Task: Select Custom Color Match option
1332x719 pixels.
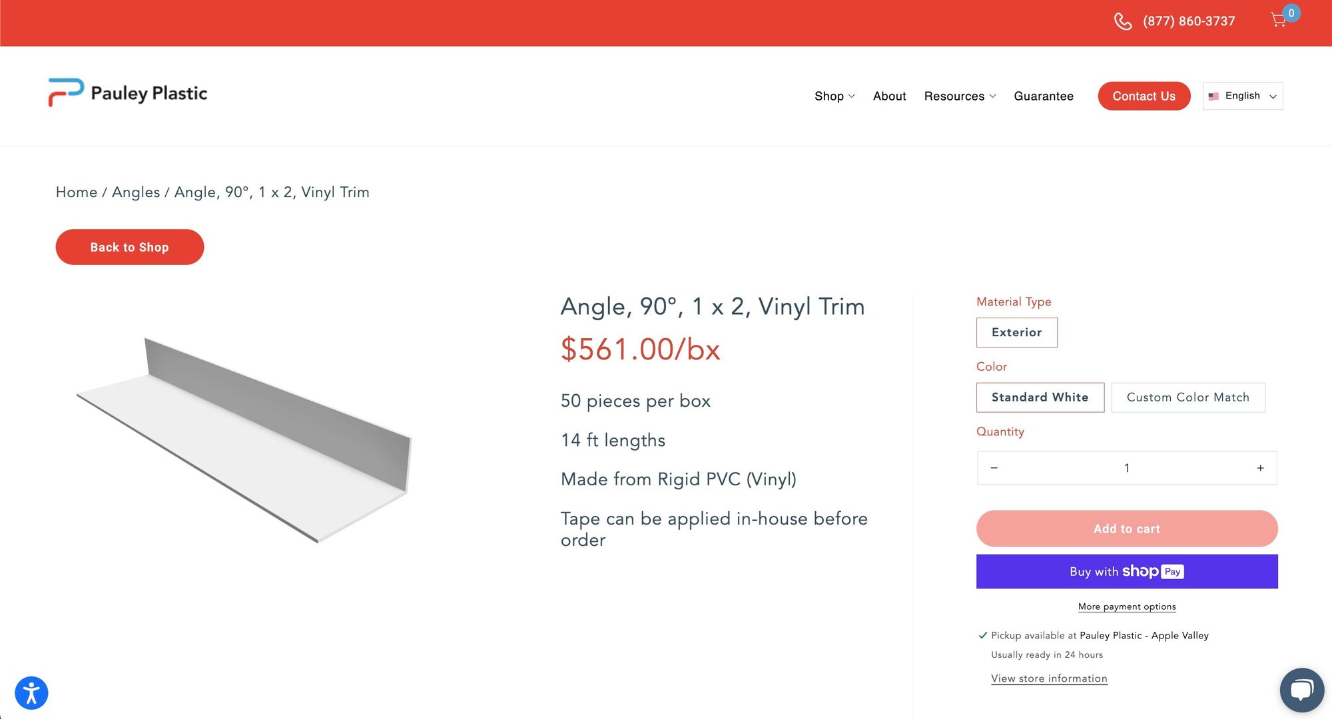Action: [x=1187, y=397]
